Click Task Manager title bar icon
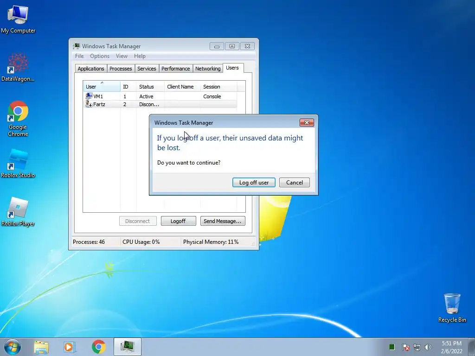Image resolution: width=475 pixels, height=356 pixels. 77,46
